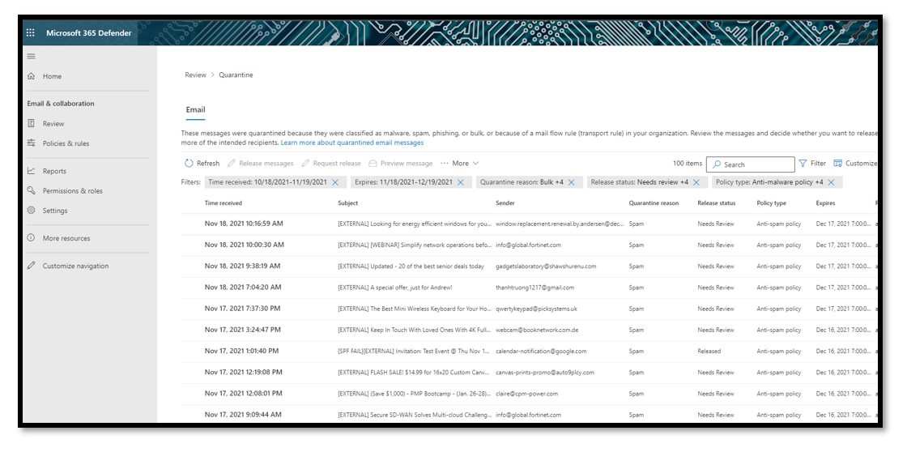Select the Released status message row

pyautogui.click(x=529, y=351)
